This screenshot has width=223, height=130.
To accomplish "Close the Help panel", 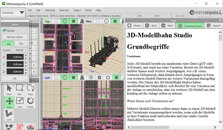I will click(x=220, y=20).
